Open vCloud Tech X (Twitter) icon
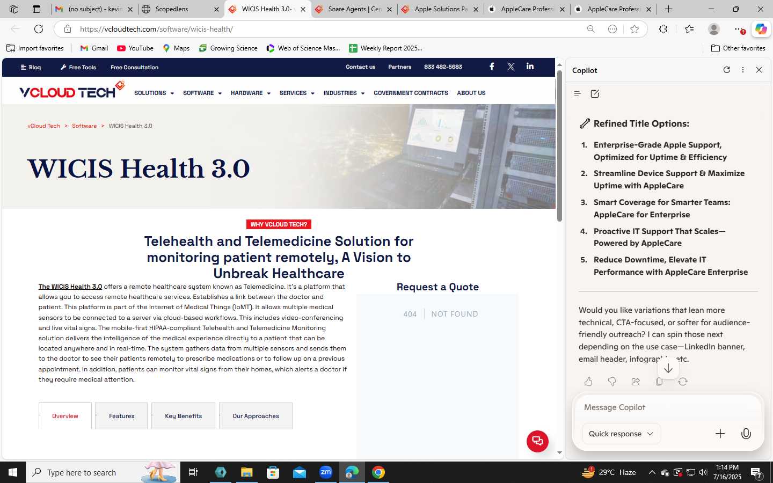773x483 pixels. tap(511, 67)
